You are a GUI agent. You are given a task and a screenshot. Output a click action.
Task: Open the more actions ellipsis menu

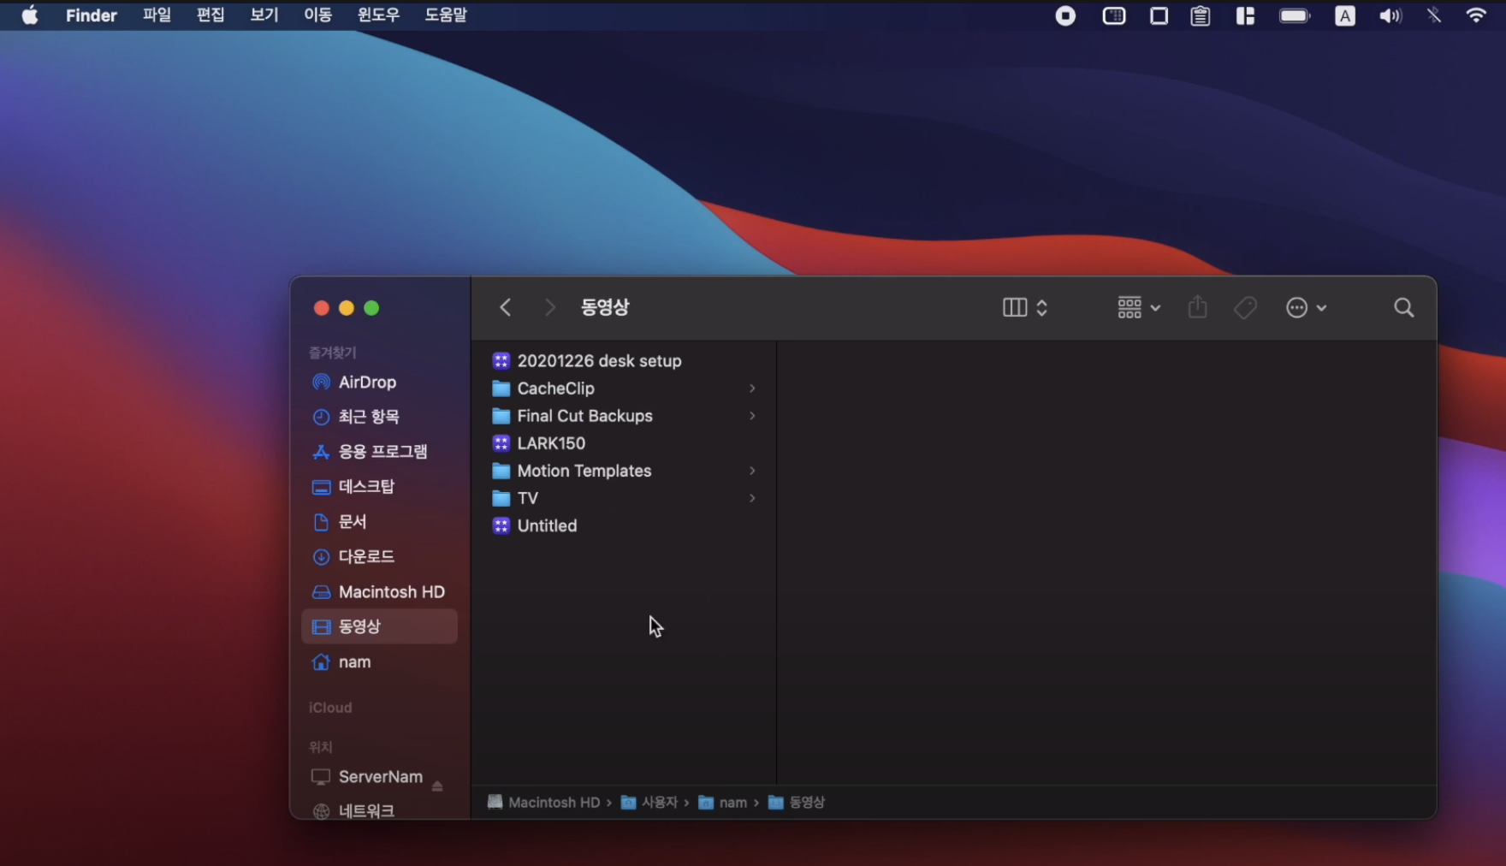(x=1306, y=308)
